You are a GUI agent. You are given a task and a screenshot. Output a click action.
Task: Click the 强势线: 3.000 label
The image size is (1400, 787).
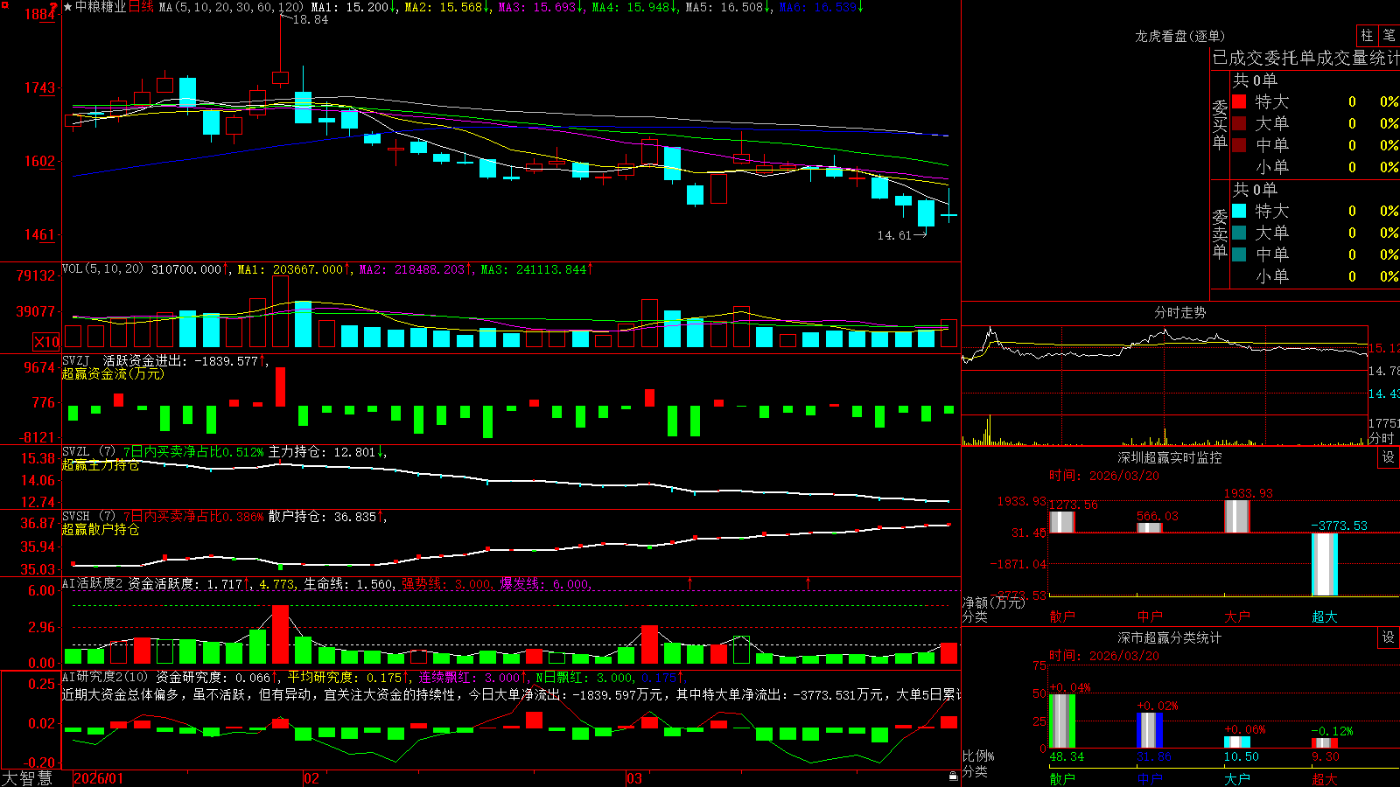pos(446,584)
